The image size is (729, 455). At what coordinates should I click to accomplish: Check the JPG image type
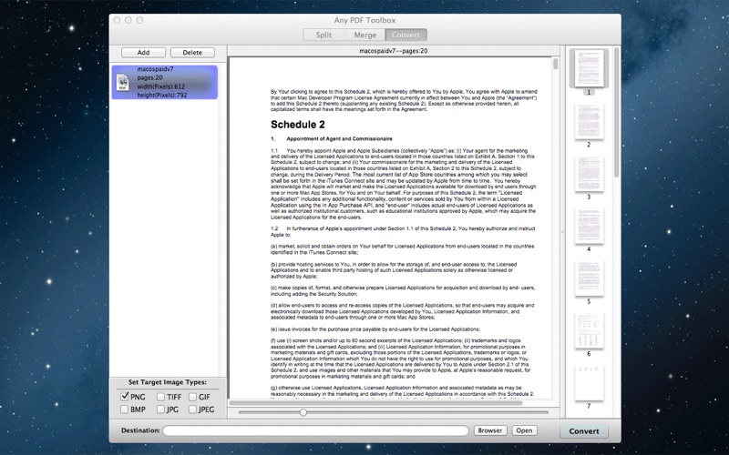[160, 409]
